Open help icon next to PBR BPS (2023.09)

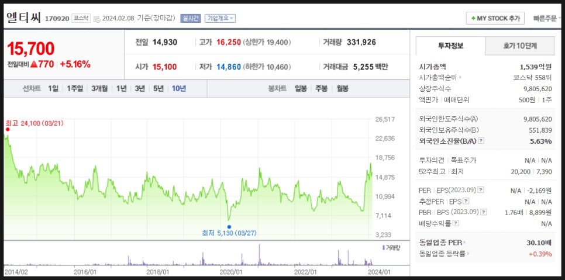click(x=484, y=212)
